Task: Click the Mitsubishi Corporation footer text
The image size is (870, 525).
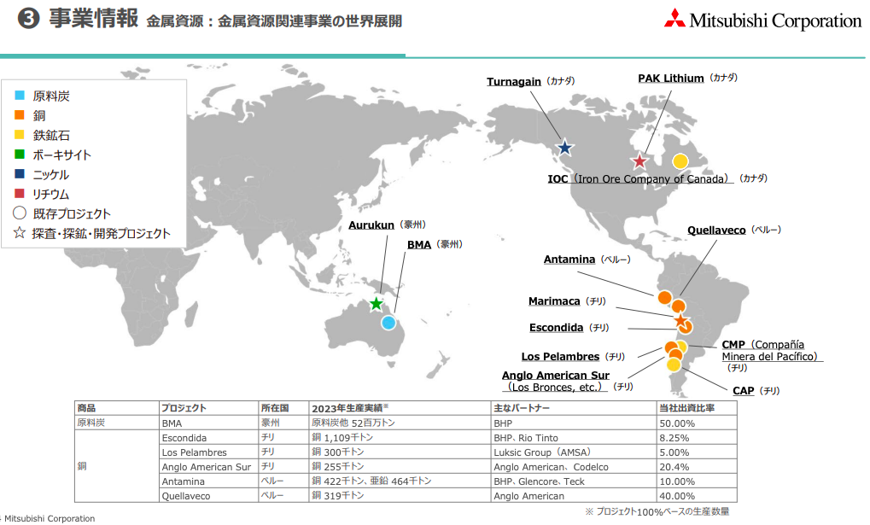Action: [x=50, y=518]
